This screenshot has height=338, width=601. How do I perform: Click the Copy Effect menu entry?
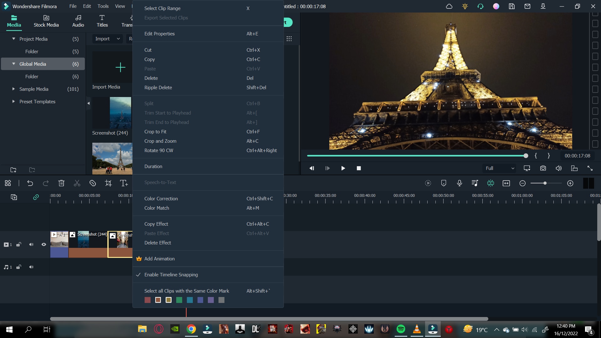(156, 224)
